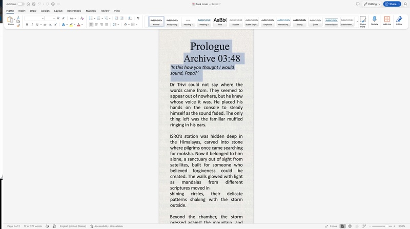Apply the Title style
The image size is (410, 229).
220,22
